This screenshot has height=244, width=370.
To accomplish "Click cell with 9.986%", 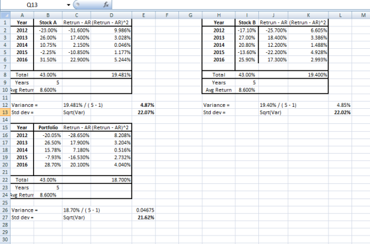I will 112,30.
